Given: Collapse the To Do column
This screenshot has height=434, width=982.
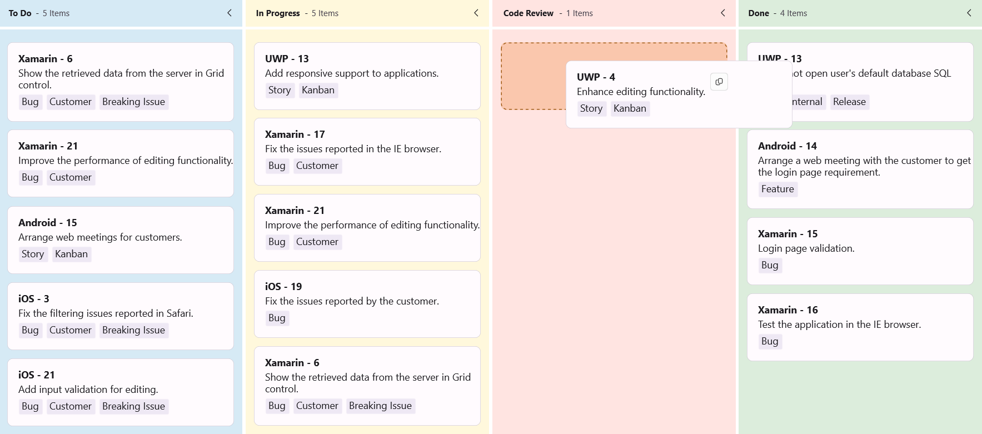Looking at the screenshot, I should (230, 13).
